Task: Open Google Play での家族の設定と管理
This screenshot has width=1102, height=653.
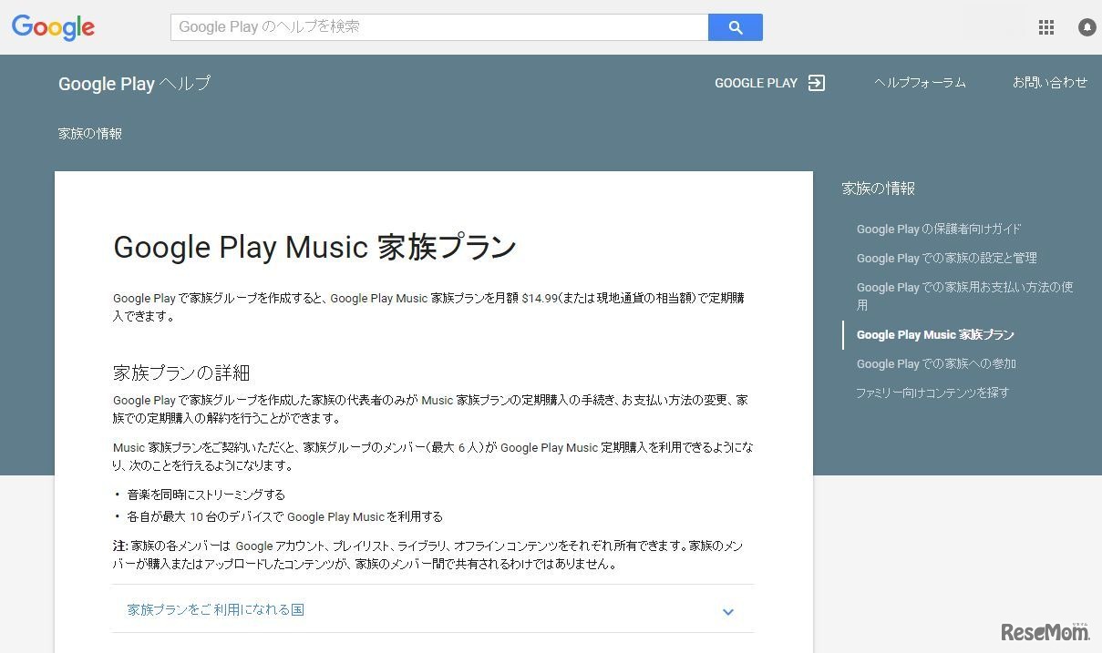Action: coord(946,258)
